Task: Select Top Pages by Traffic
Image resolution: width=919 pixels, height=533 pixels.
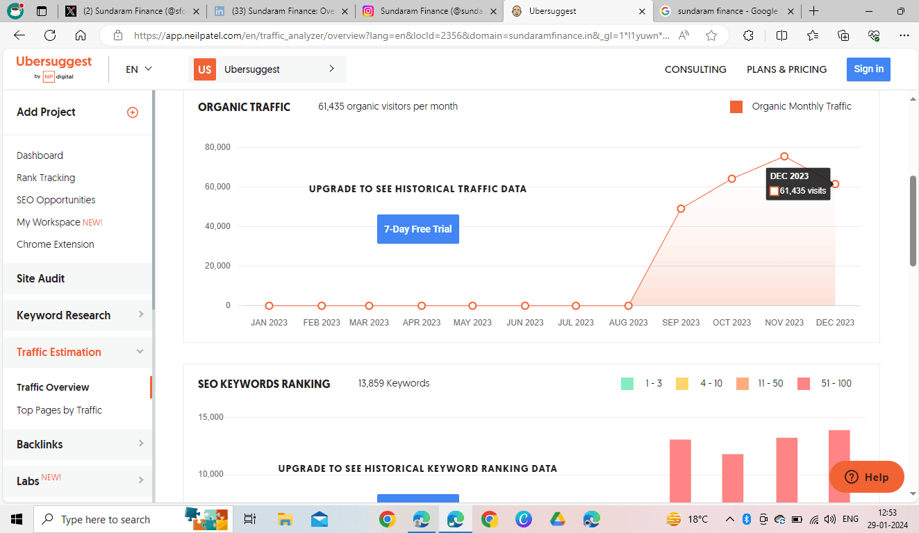Action: [x=59, y=410]
